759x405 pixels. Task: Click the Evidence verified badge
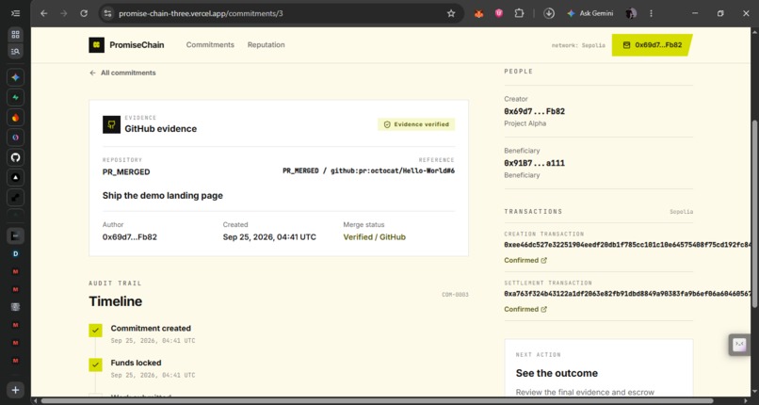[416, 124]
